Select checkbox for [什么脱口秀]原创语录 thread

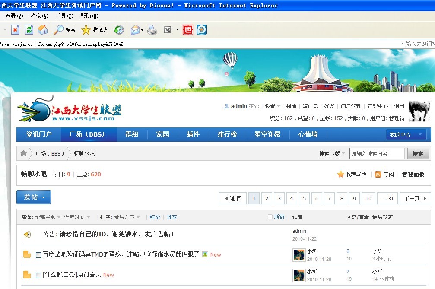click(x=38, y=275)
